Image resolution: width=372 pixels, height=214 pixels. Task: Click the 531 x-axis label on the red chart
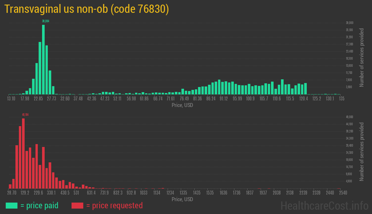[x=76, y=193]
